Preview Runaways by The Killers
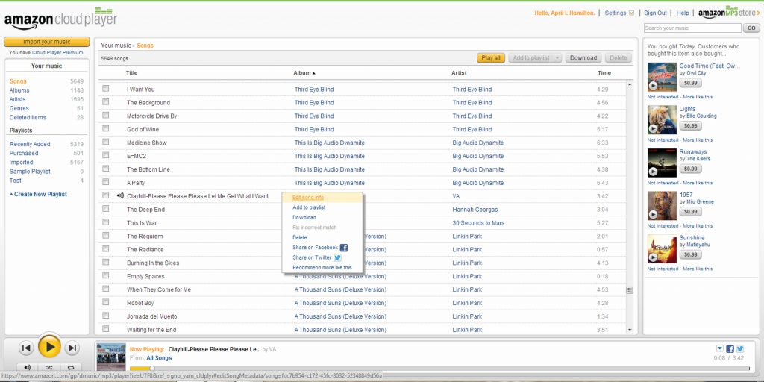This screenshot has width=764, height=382. click(654, 172)
